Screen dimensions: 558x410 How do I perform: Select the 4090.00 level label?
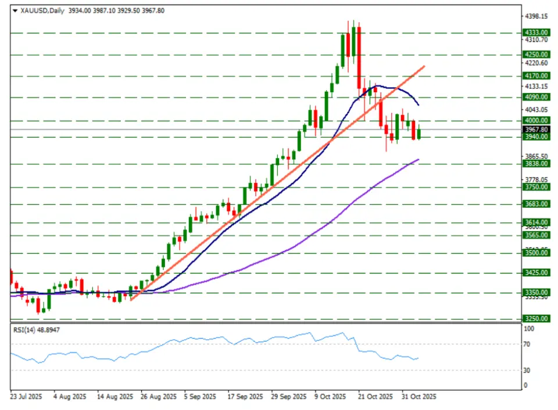pyautogui.click(x=537, y=98)
